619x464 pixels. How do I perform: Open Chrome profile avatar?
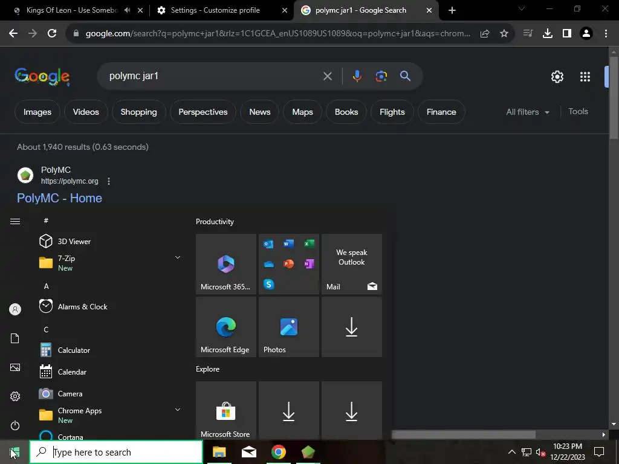(x=586, y=34)
